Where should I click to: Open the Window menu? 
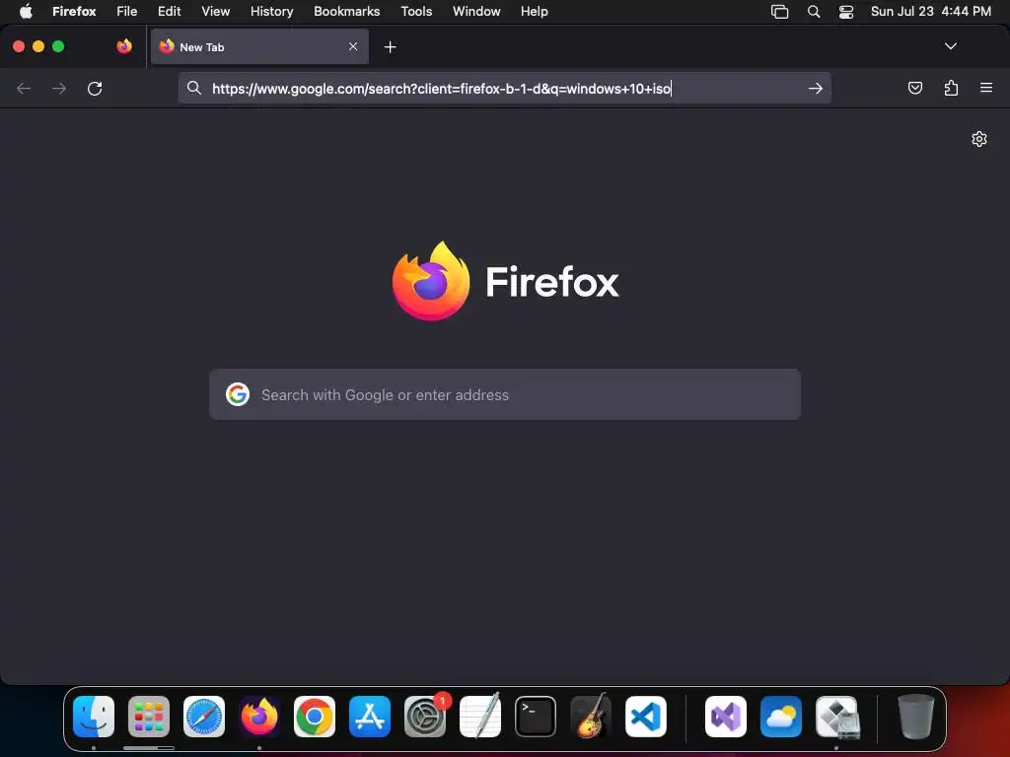(476, 11)
